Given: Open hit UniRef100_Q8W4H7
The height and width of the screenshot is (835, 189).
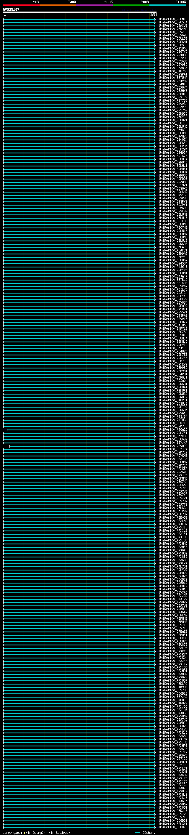Looking at the screenshot, I should point(173,29).
